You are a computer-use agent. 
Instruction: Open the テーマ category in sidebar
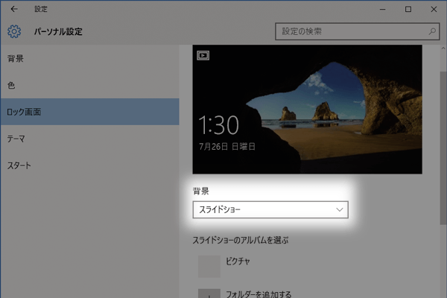click(90, 139)
